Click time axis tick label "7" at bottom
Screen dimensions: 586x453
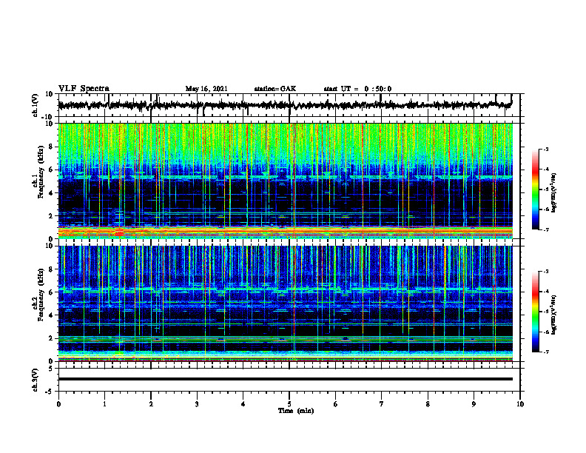tap(382, 404)
